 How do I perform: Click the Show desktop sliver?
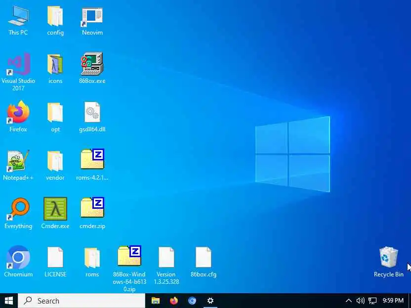click(x=410, y=301)
